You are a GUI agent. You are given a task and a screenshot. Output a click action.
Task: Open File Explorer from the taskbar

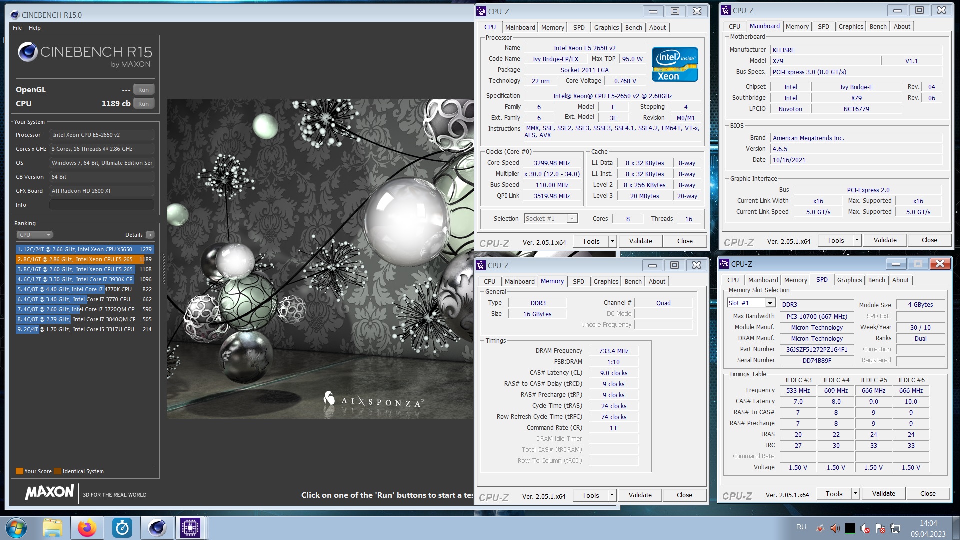(52, 528)
